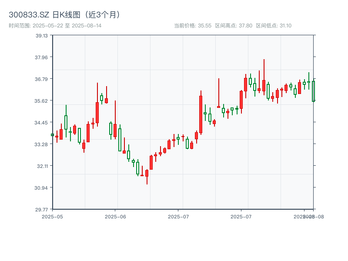The height and width of the screenshot is (261, 348).
Task: Click the first 2025-07 x-axis label
Action: (x=178, y=216)
